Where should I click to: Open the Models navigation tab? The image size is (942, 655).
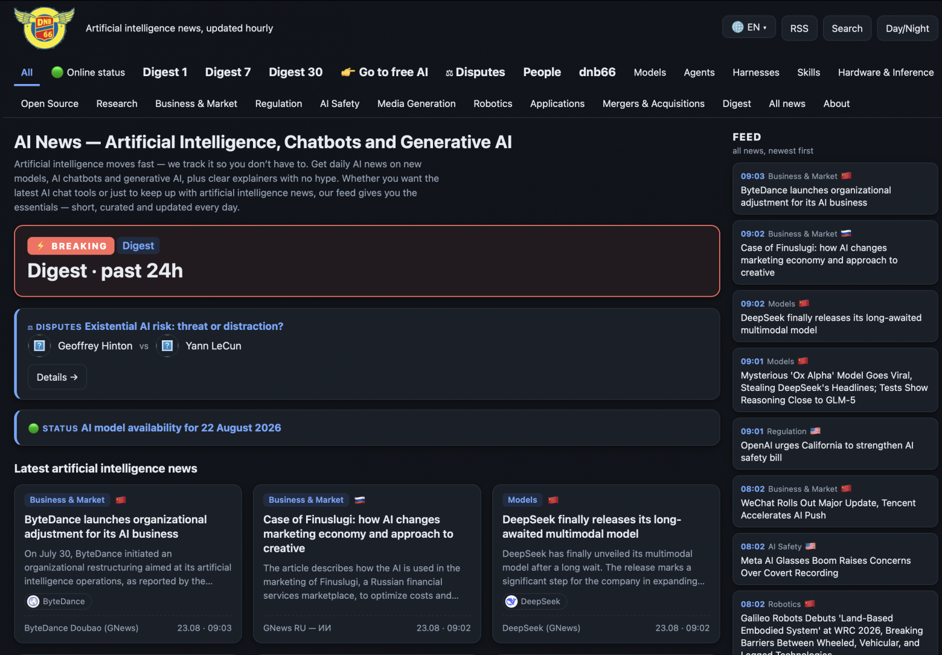click(650, 73)
